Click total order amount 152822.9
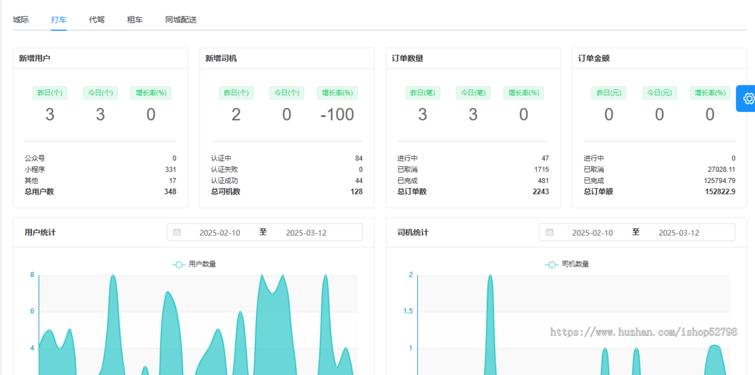The height and width of the screenshot is (375, 755). pos(720,192)
